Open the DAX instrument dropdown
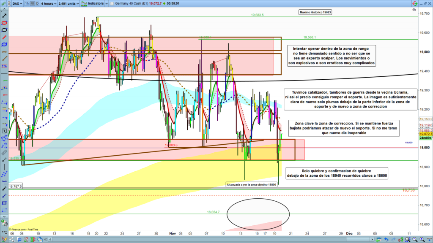Viewport: 433px width, 243px height. click(x=16, y=3)
